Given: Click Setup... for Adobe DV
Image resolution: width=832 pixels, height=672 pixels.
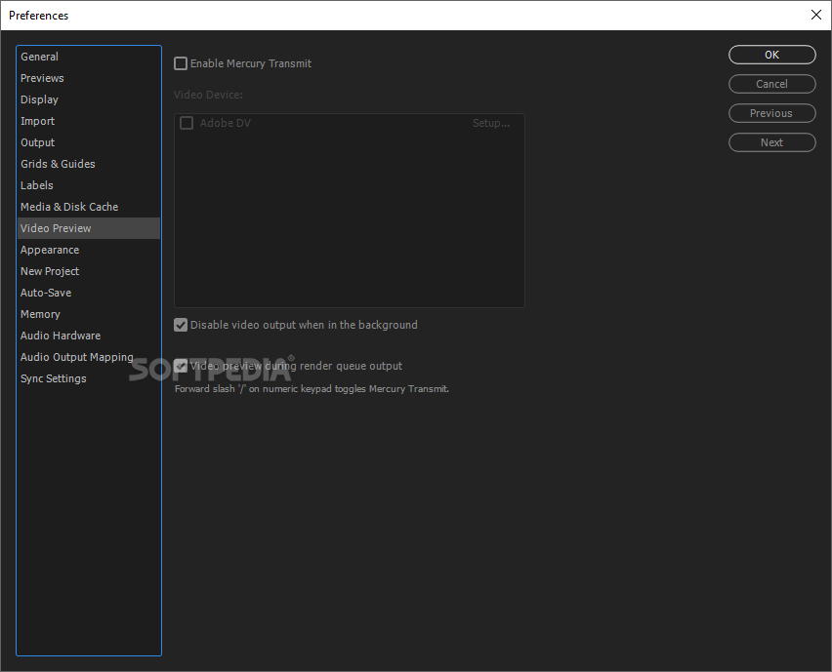Looking at the screenshot, I should 491,123.
